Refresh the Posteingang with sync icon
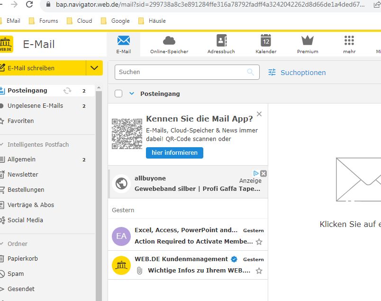381x301 pixels. click(x=67, y=91)
